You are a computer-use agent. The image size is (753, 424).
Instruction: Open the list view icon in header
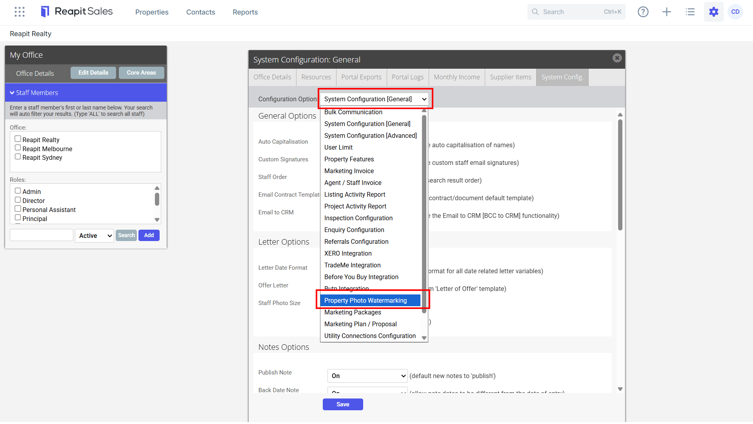(690, 12)
